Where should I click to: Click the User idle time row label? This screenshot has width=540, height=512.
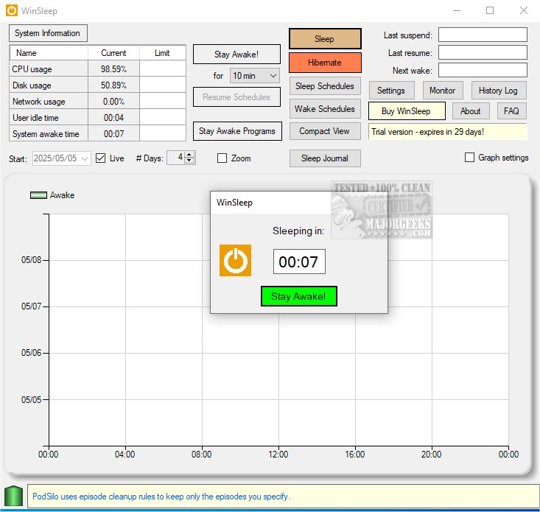(x=35, y=118)
